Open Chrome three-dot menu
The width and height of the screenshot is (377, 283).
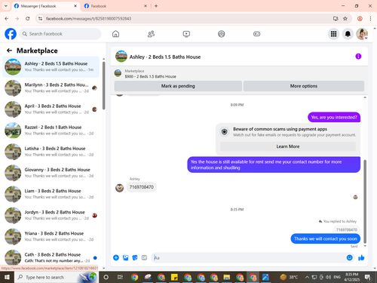(370, 19)
